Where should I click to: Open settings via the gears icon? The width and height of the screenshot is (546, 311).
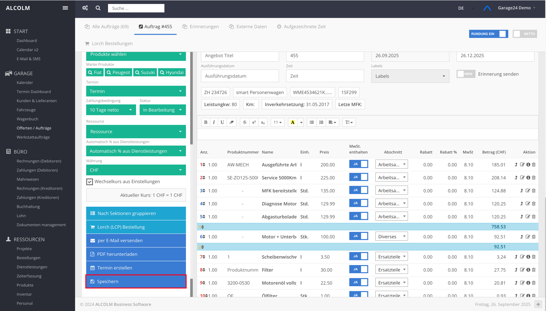tap(85, 8)
